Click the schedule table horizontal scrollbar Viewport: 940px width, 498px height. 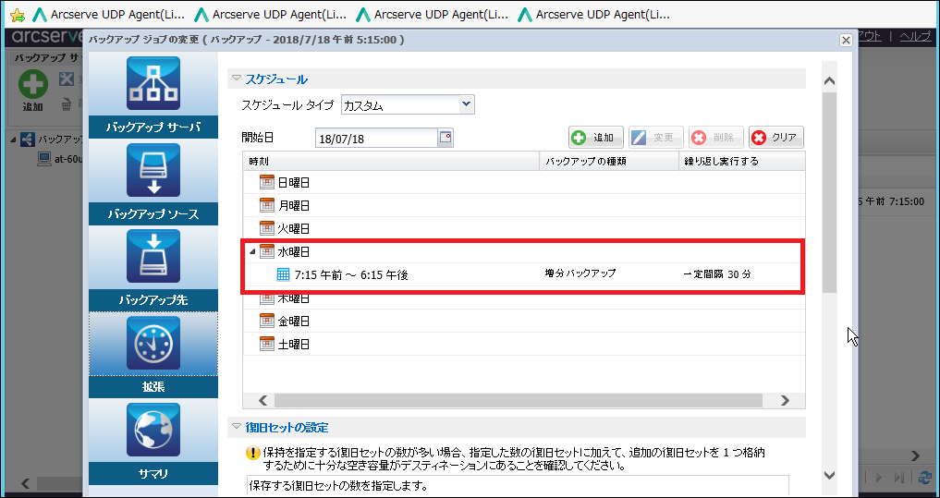click(x=518, y=400)
